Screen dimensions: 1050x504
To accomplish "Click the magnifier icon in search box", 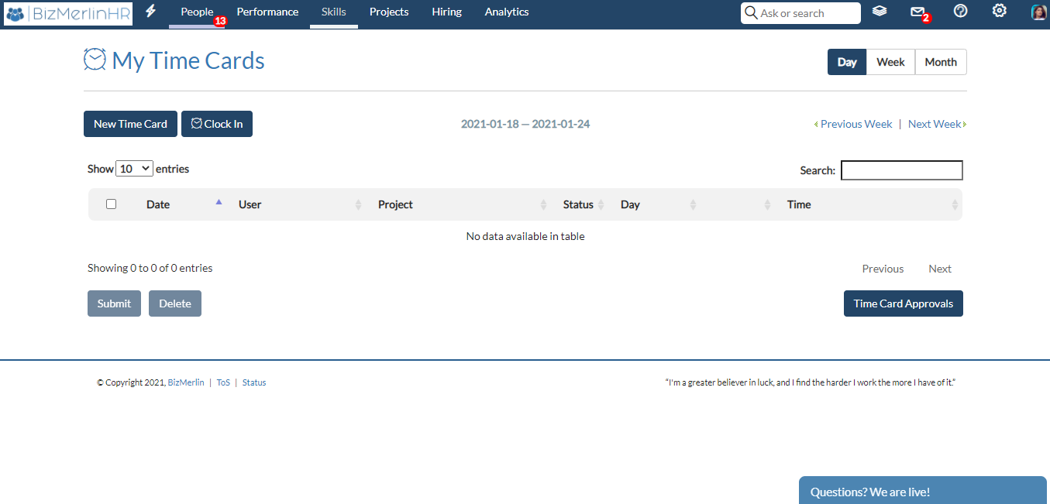I will tap(751, 13).
